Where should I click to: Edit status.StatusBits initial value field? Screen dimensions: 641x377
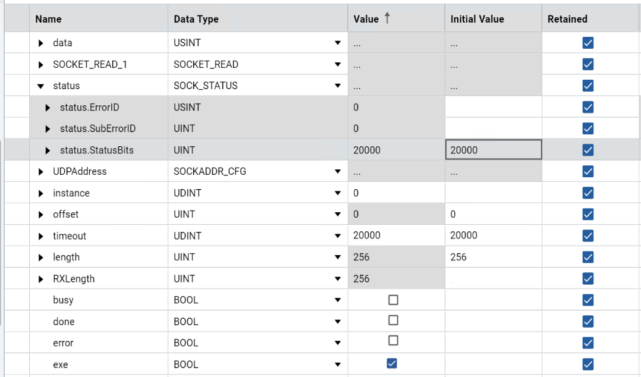pos(493,150)
